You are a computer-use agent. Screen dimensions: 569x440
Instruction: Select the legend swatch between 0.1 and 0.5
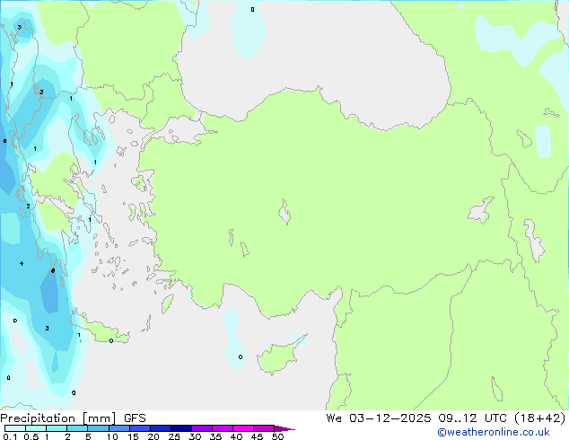pyautogui.click(x=15, y=428)
